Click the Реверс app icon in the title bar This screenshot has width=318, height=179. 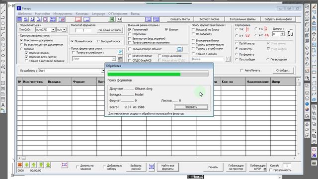coord(19,8)
